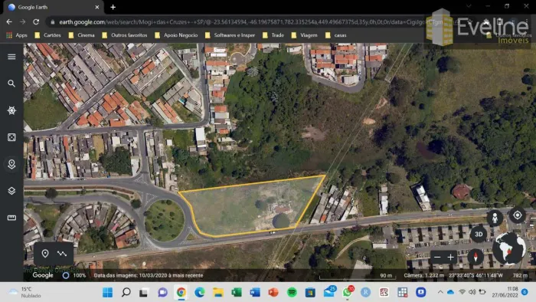
Task: Click the I'm Feeling Lucky dice icon
Action: point(11,137)
